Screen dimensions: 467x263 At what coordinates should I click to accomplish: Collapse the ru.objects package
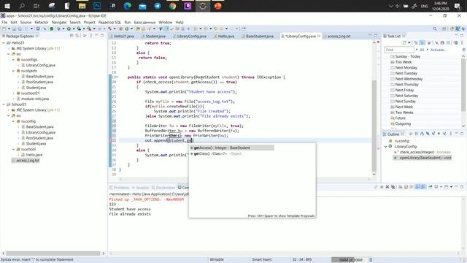pyautogui.click(x=13, y=71)
